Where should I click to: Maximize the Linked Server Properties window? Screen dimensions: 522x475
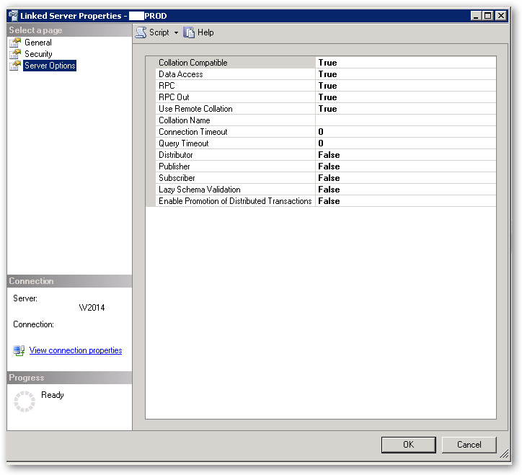[x=487, y=16]
